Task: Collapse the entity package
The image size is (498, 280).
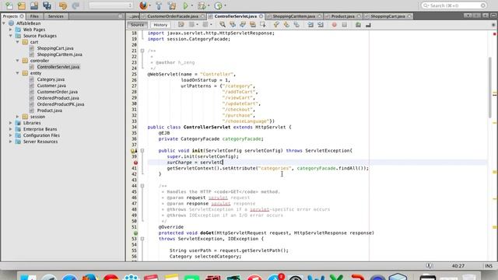Action: point(17,73)
